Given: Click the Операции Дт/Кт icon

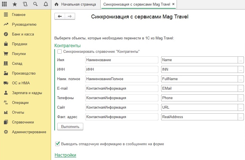Looking at the screenshot, I should point(6,102).
